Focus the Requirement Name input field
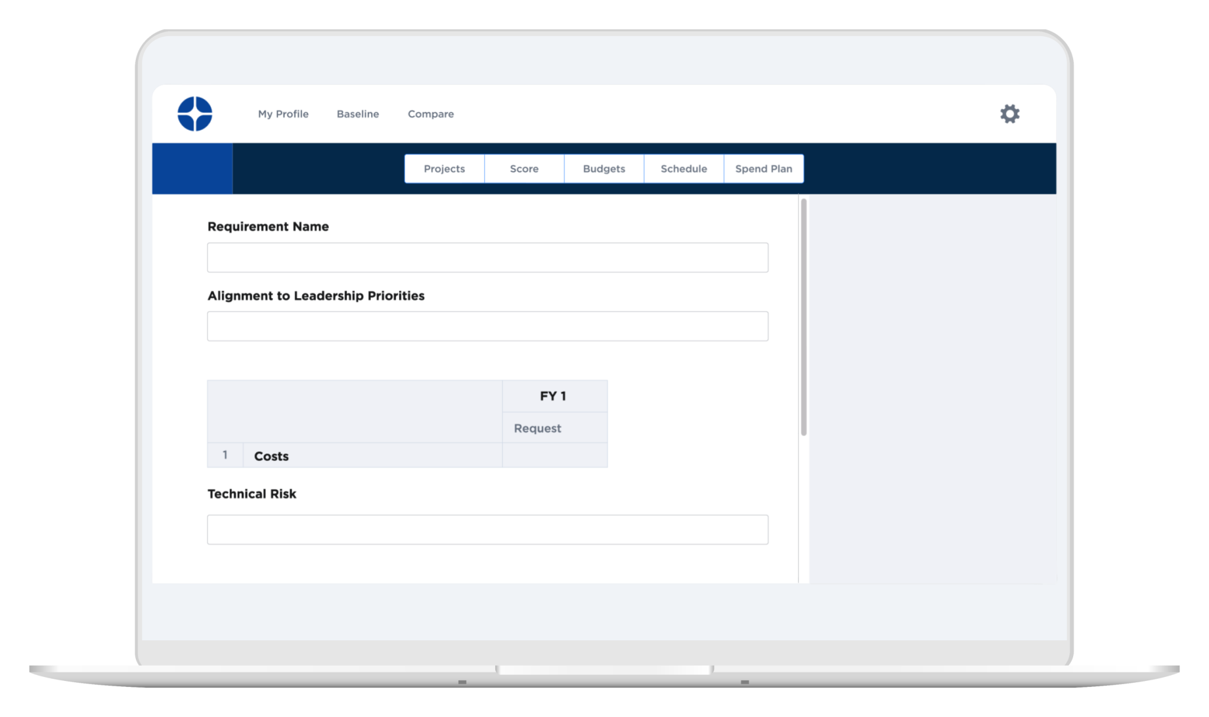Image resolution: width=1209 pixels, height=717 pixels. pyautogui.click(x=487, y=257)
